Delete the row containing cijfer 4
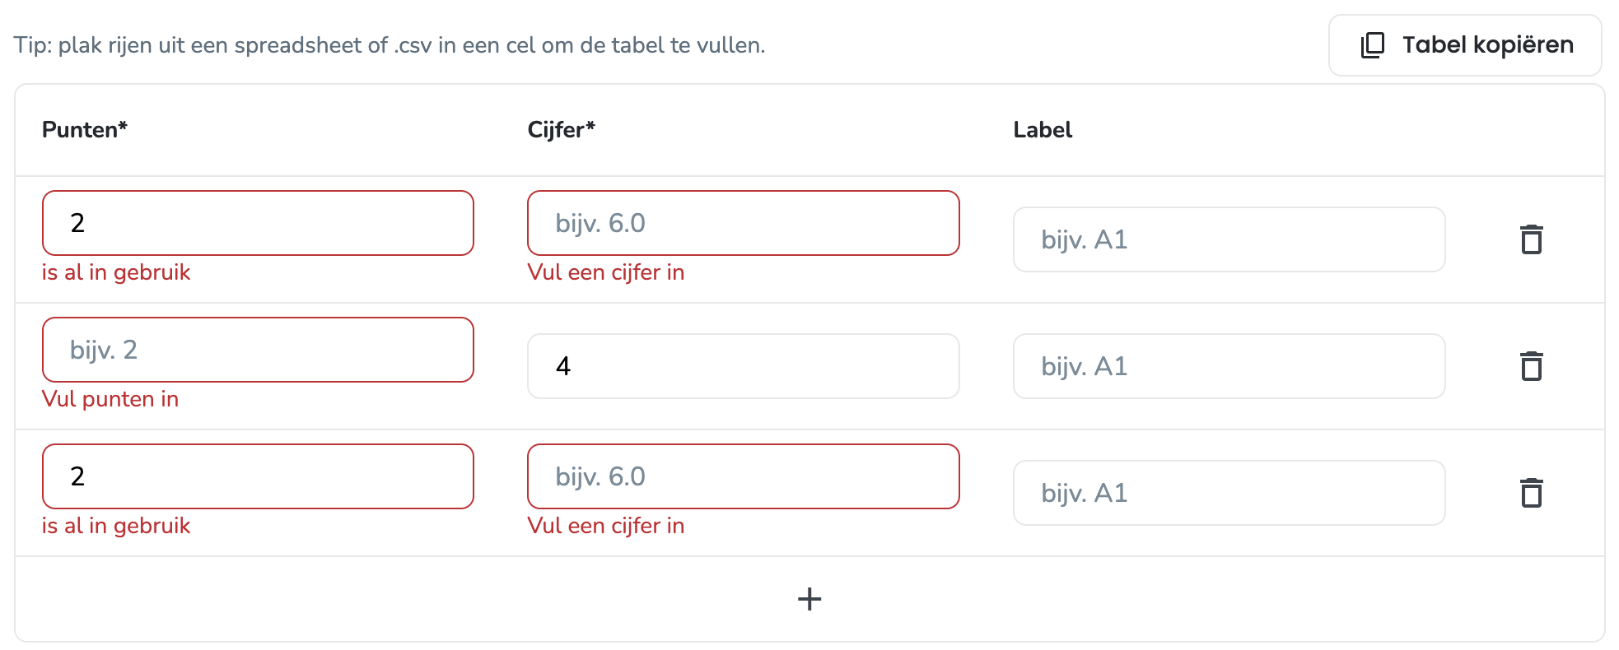This screenshot has height=650, width=1619. pos(1532,366)
